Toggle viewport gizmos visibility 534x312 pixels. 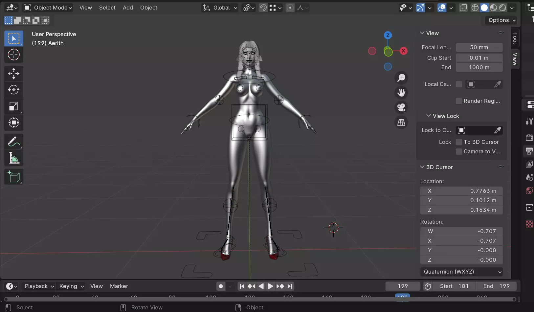tap(420, 8)
